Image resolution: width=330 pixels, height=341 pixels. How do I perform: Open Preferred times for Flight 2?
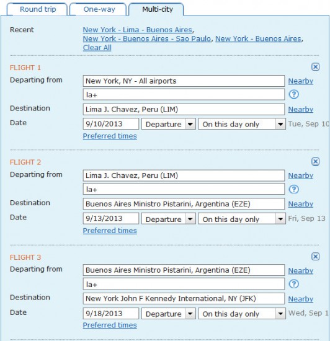(x=110, y=231)
